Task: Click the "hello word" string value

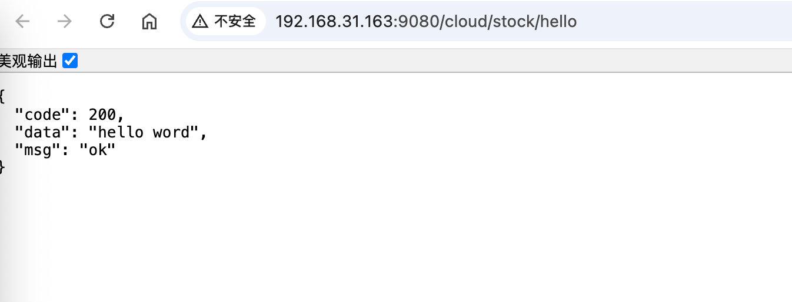Action: click(x=144, y=132)
